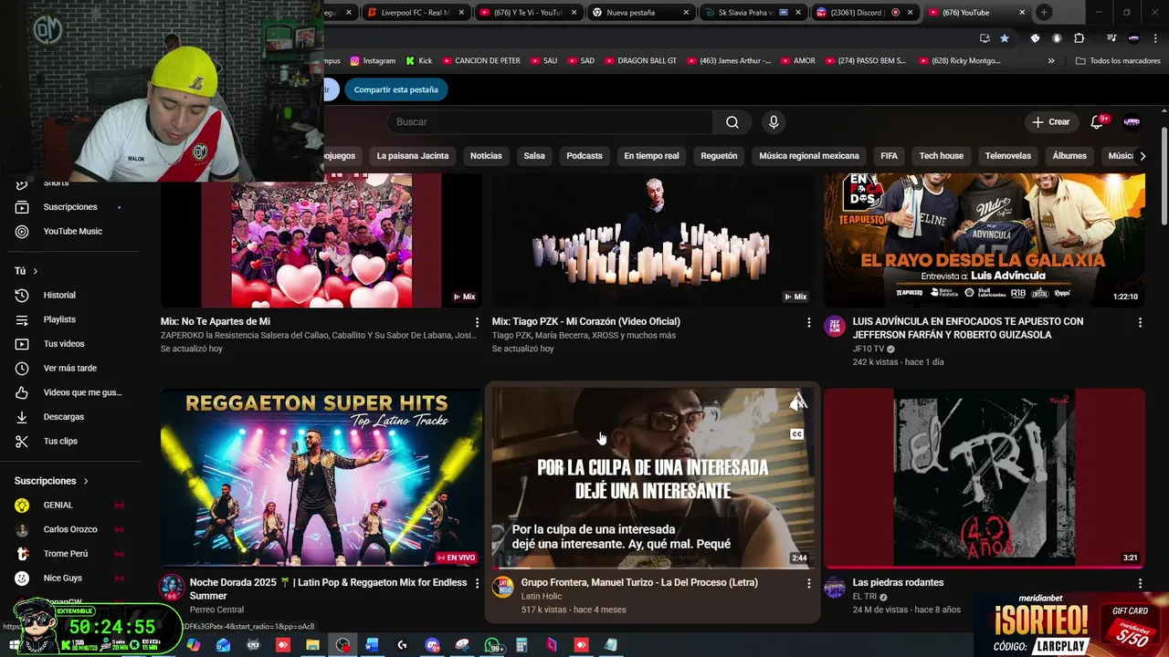Open options for Noche Dorada 2025 video
This screenshot has height=657, width=1169.
click(477, 583)
